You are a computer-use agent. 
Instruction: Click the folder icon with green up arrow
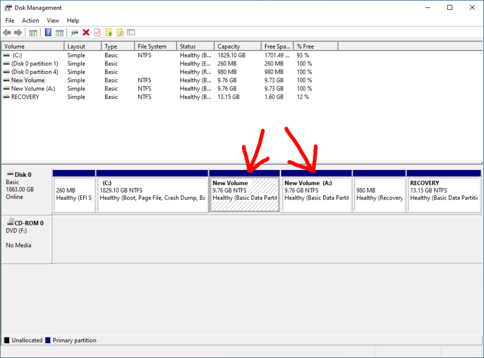coord(108,32)
